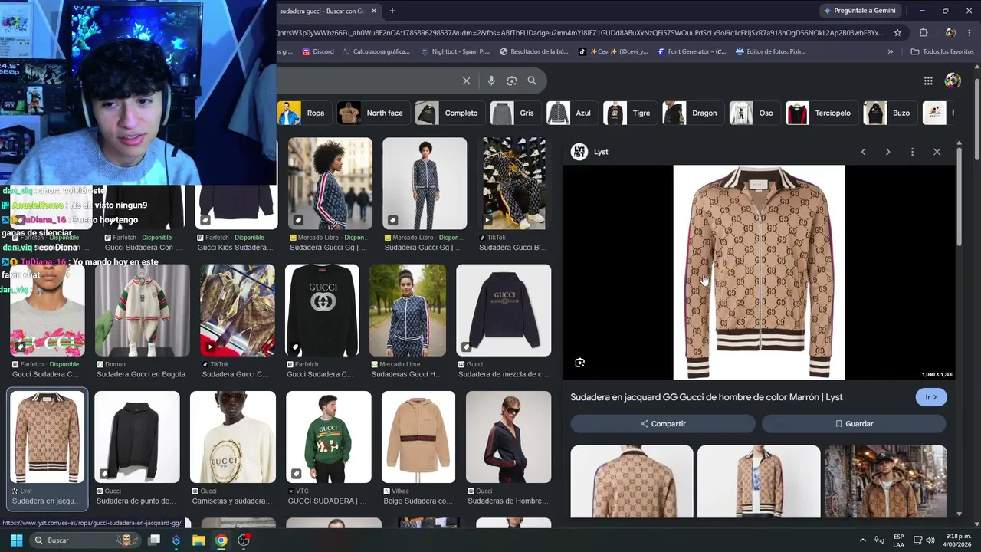Open Task View in the taskbar
The width and height of the screenshot is (981, 552).
click(154, 540)
